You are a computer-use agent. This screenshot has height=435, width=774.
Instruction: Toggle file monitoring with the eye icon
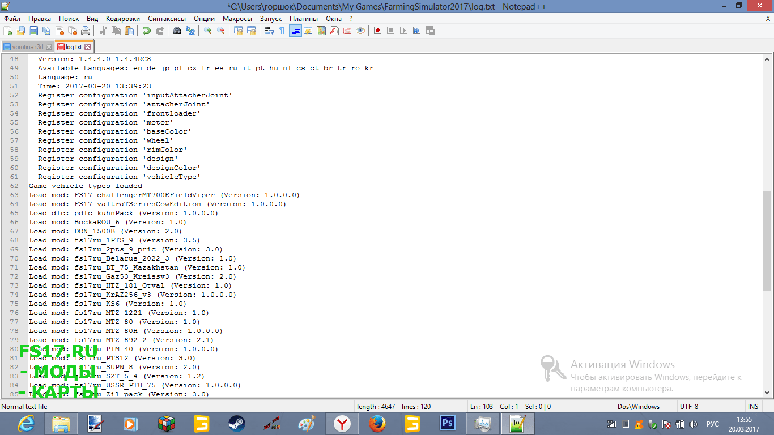pos(360,31)
